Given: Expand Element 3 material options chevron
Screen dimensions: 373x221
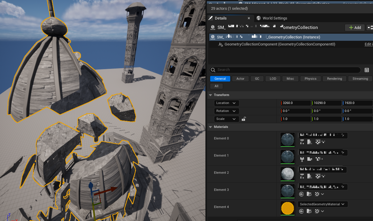Looking at the screenshot, I should [x=322, y=194].
